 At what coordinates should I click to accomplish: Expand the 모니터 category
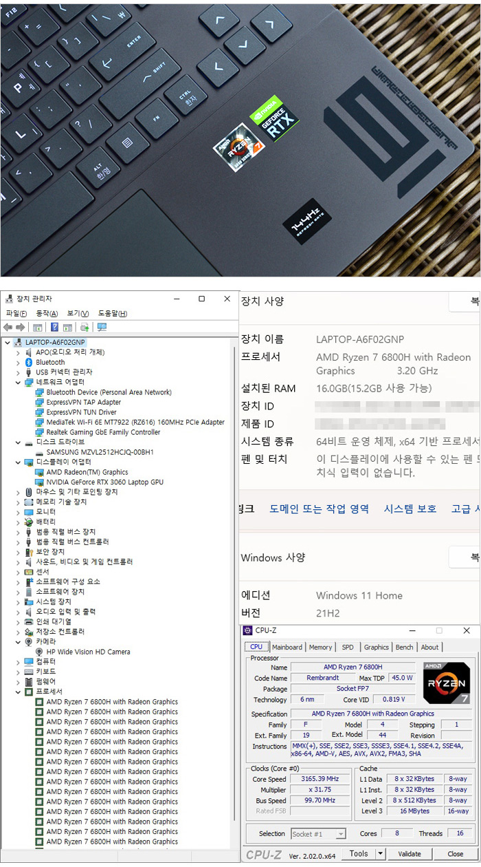point(18,512)
